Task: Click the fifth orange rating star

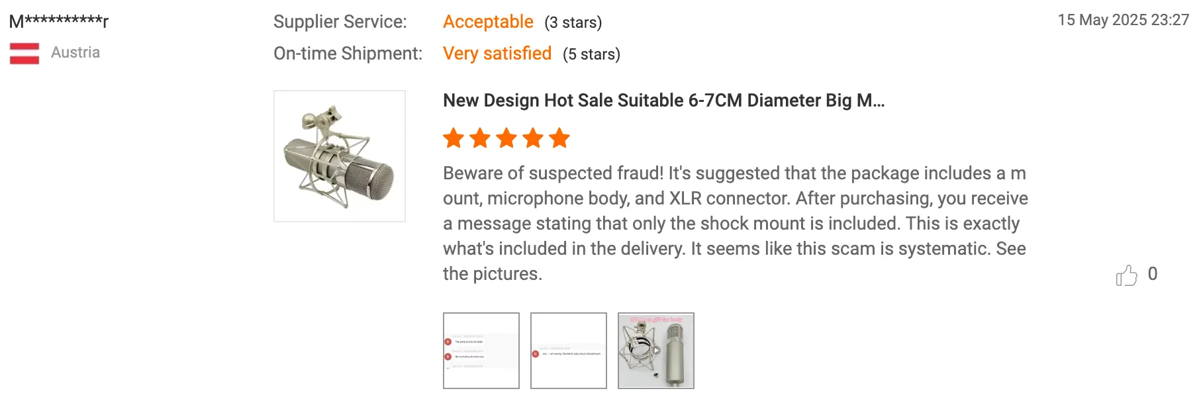Action: 559,138
